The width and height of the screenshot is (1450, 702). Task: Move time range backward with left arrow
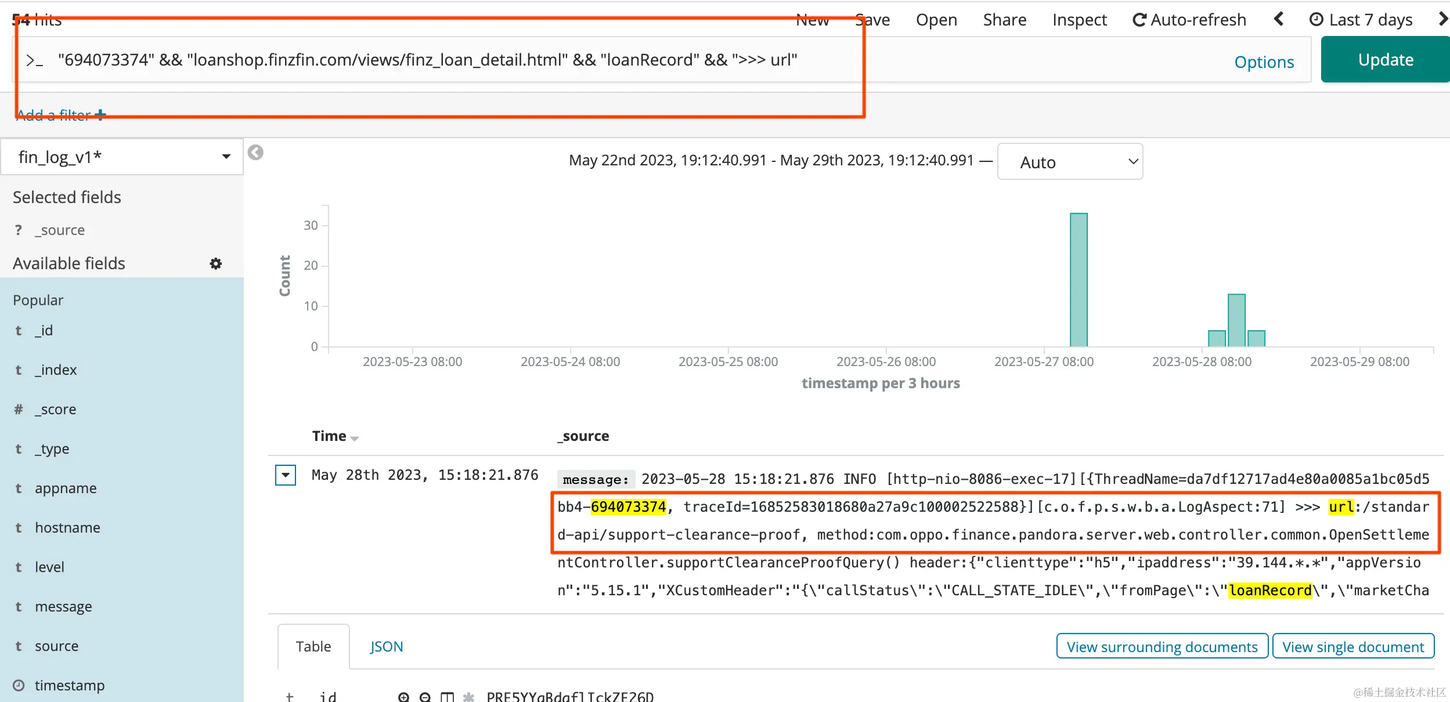[1278, 20]
